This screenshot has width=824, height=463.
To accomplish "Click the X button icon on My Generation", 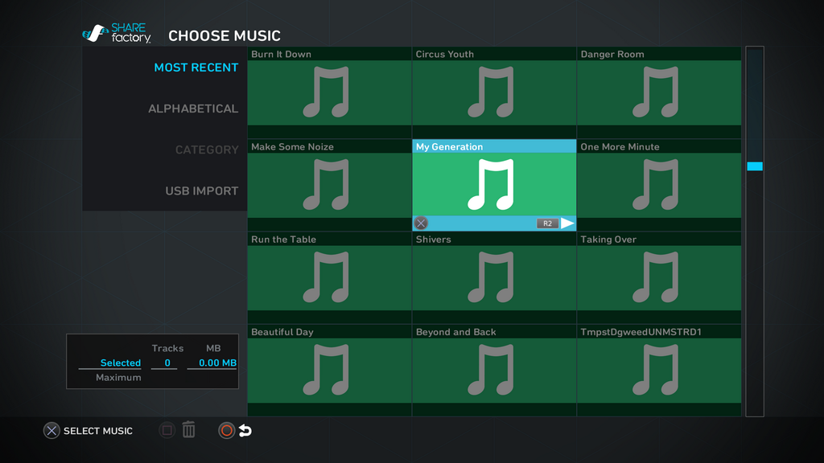I will (421, 223).
